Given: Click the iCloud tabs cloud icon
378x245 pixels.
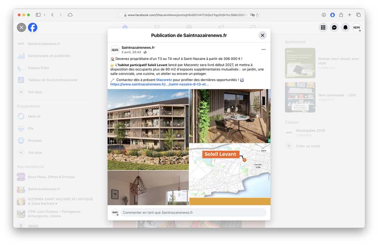Looking at the screenshot, I should click(70, 15).
